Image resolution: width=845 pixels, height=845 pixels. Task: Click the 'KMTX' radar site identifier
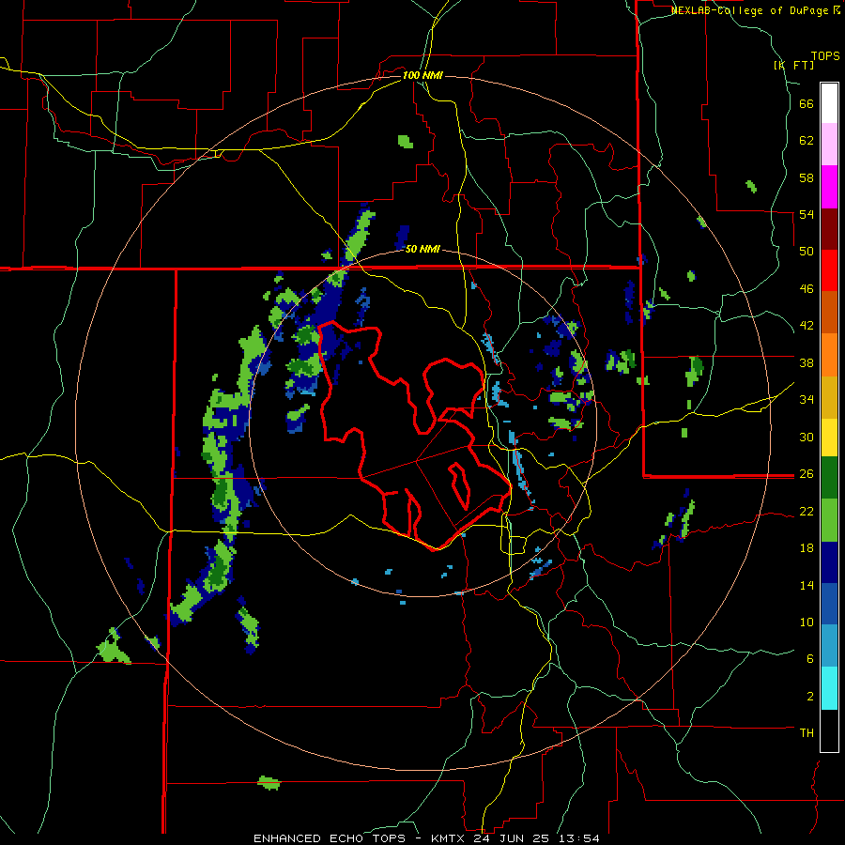[448, 838]
